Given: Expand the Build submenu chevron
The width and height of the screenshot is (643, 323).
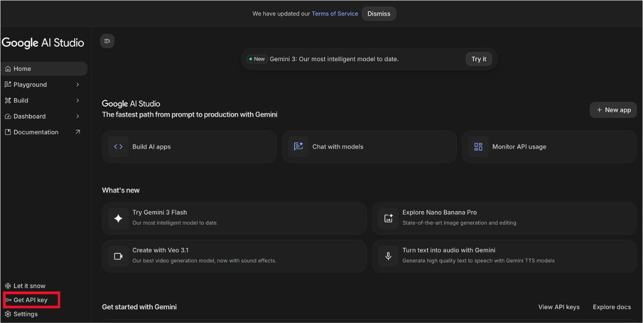Looking at the screenshot, I should 78,100.
